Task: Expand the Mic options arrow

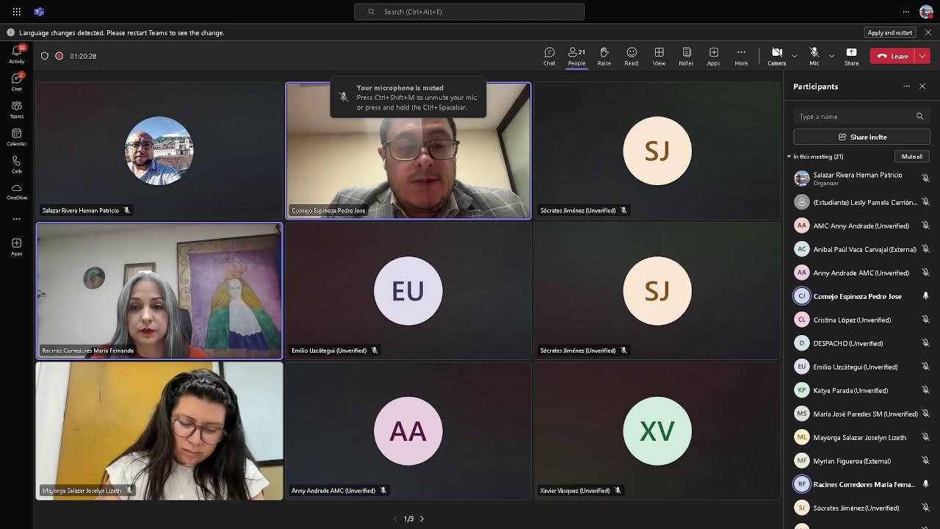Action: point(831,56)
